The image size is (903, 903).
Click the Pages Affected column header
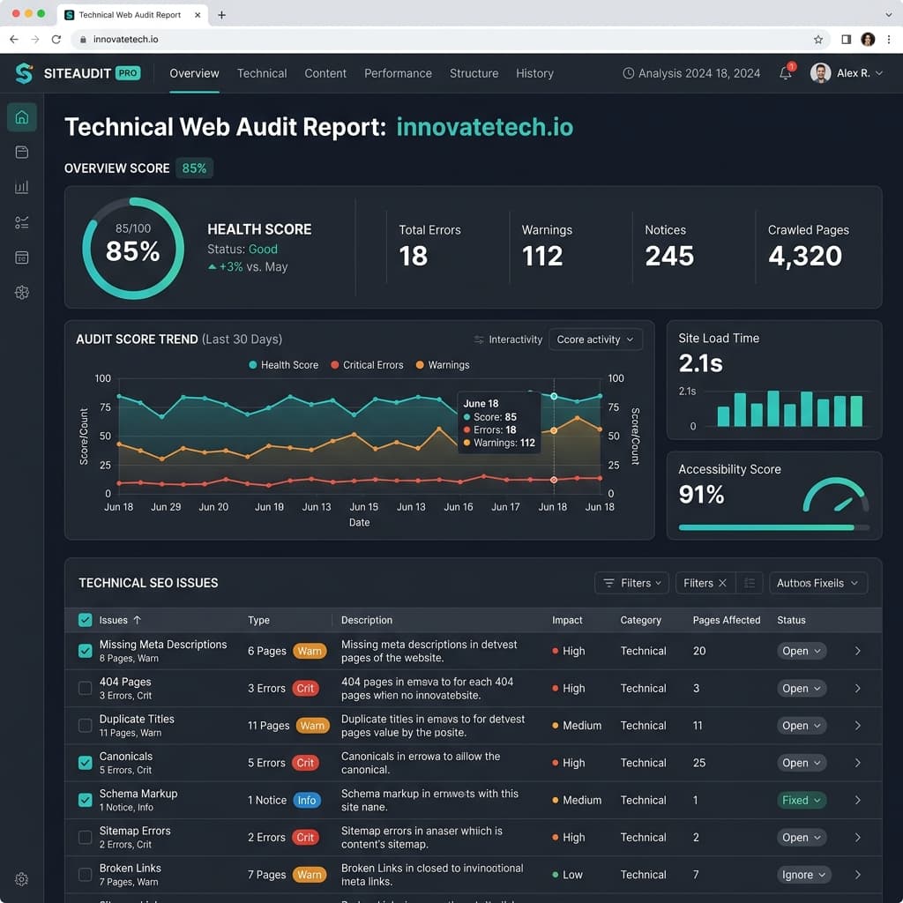tap(727, 620)
